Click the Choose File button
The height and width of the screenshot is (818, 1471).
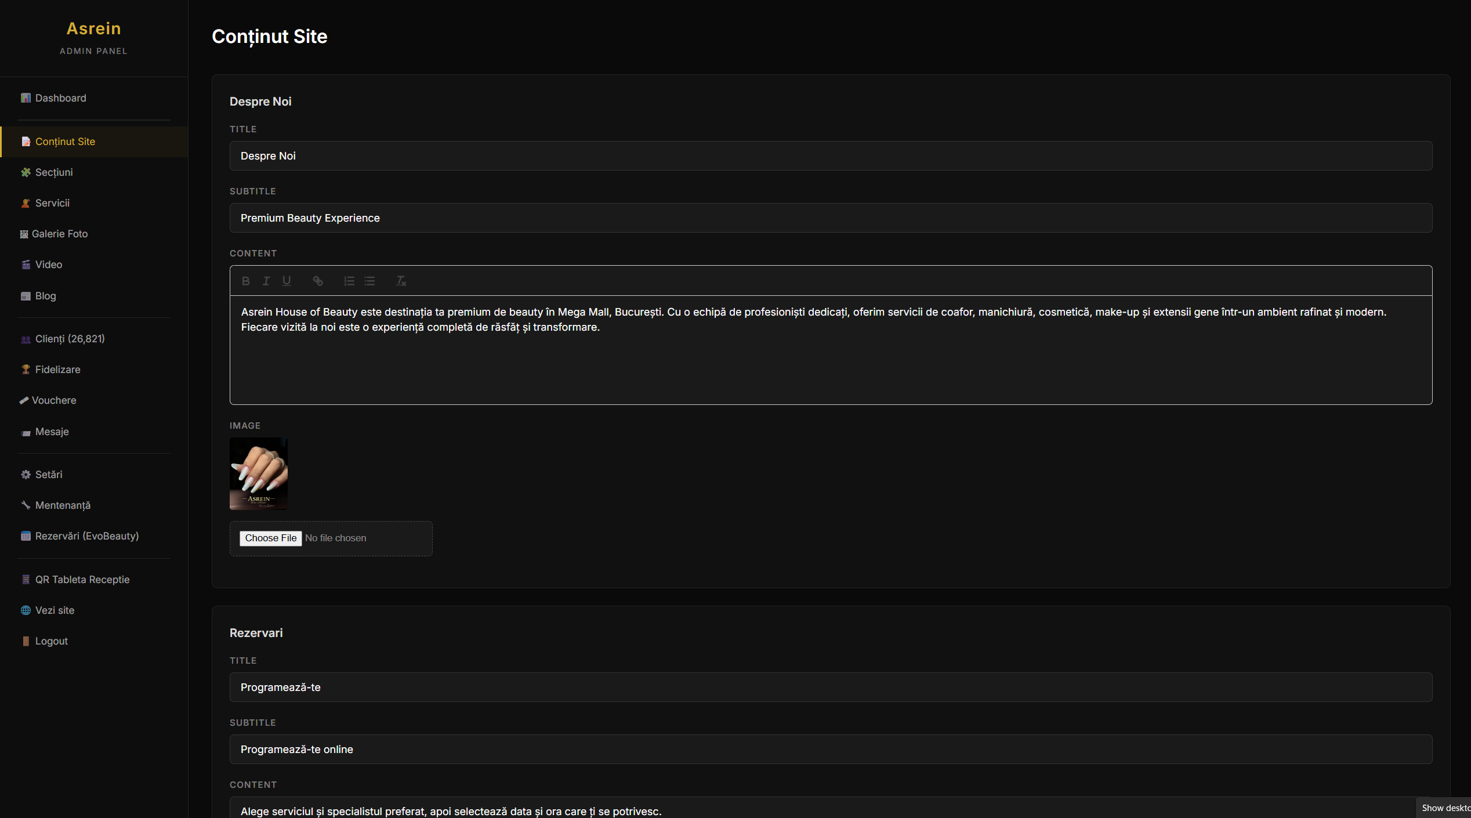pos(270,538)
